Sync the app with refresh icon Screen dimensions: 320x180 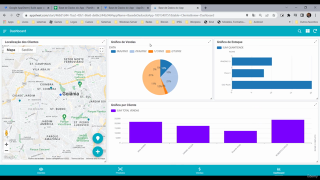point(315,31)
